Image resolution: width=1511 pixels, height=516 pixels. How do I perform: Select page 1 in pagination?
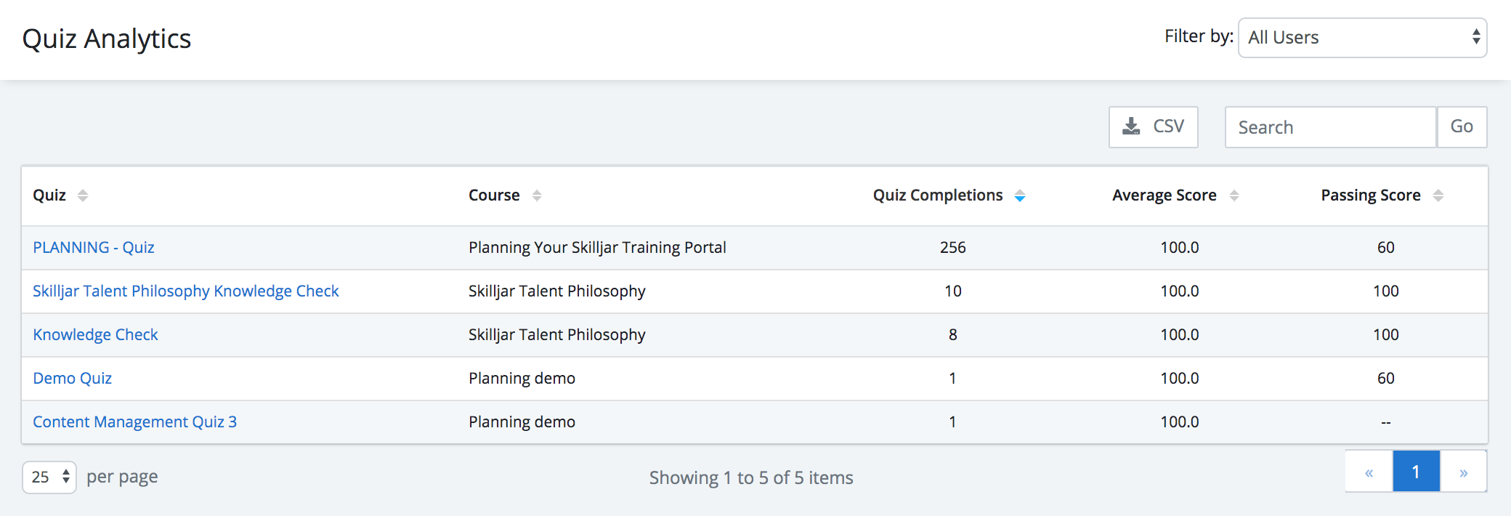click(1417, 472)
